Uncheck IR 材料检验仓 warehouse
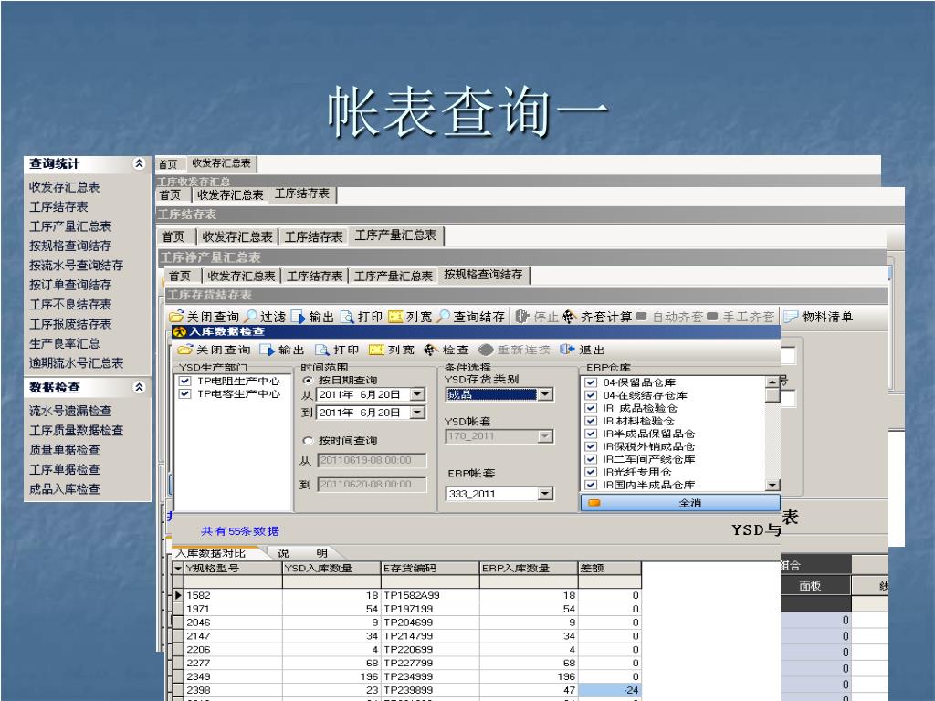 click(591, 421)
